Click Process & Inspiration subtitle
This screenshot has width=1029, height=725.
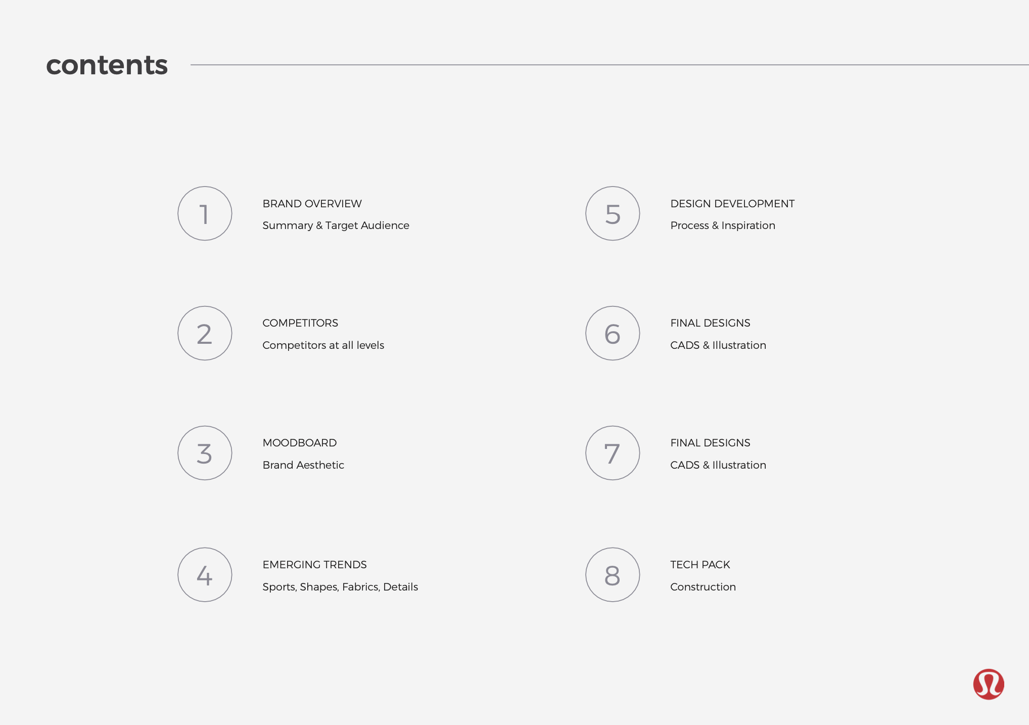coord(723,225)
